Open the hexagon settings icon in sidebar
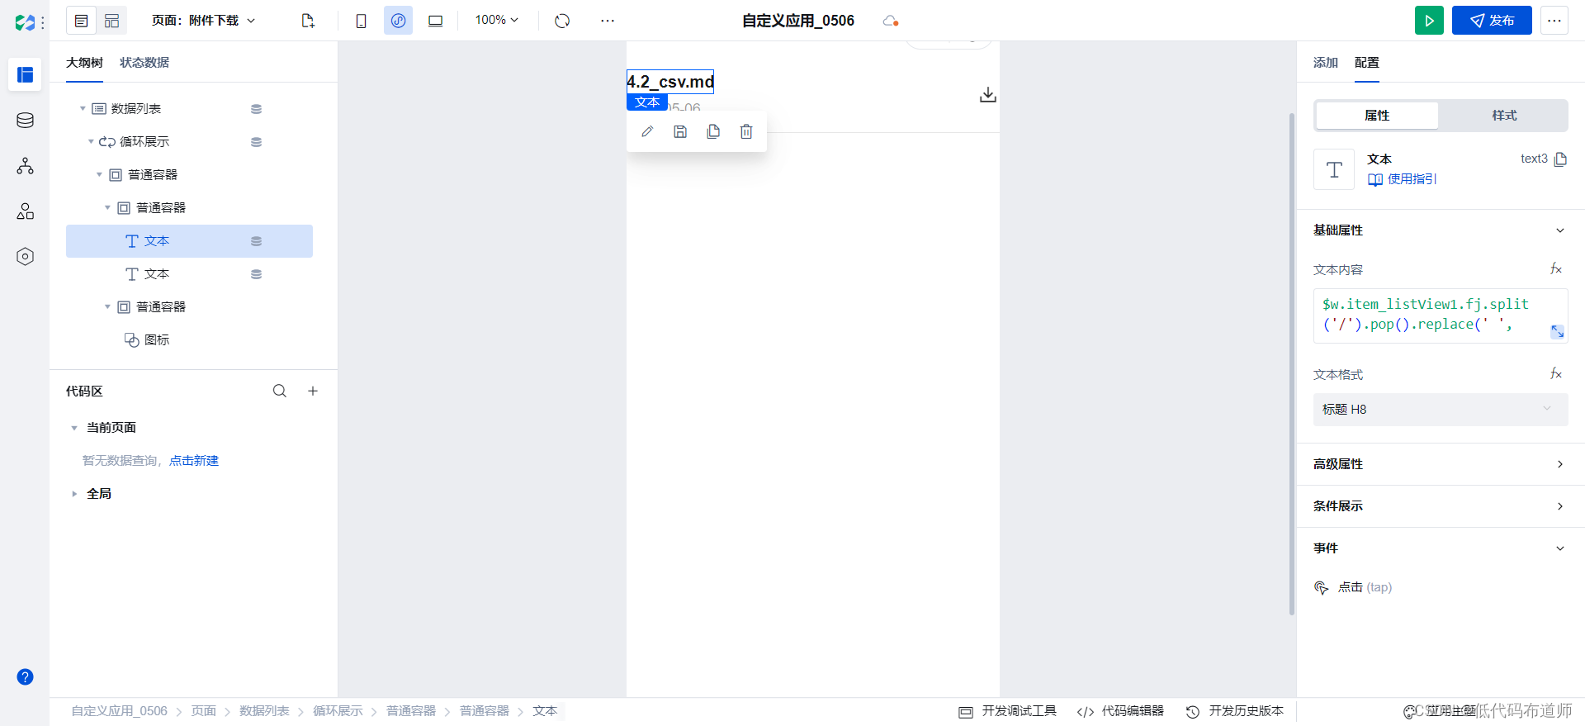The width and height of the screenshot is (1585, 726). 26,257
